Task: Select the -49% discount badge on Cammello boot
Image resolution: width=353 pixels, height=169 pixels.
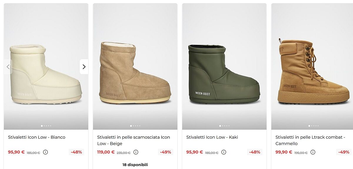Action: click(x=344, y=152)
